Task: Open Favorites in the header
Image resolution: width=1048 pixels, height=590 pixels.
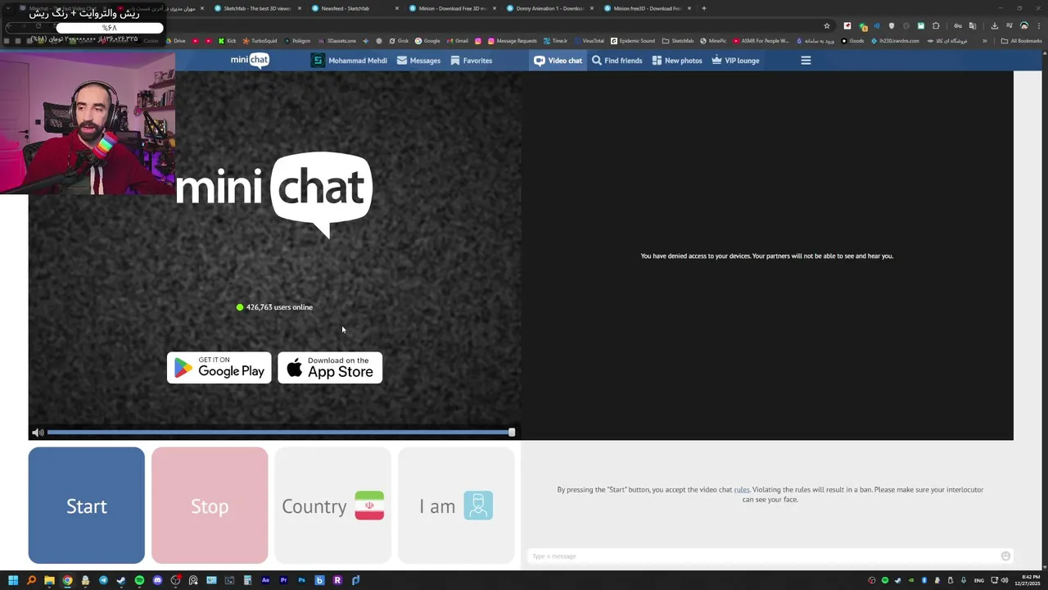Action: click(x=472, y=61)
